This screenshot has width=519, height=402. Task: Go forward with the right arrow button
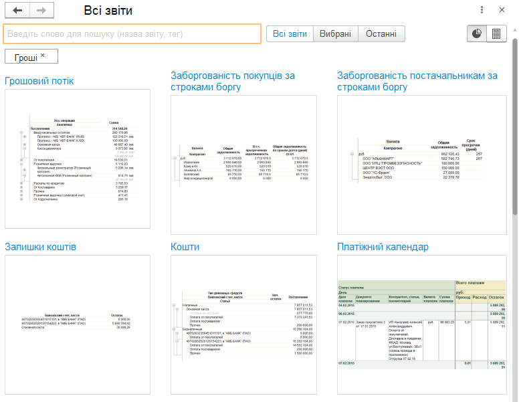pyautogui.click(x=41, y=10)
